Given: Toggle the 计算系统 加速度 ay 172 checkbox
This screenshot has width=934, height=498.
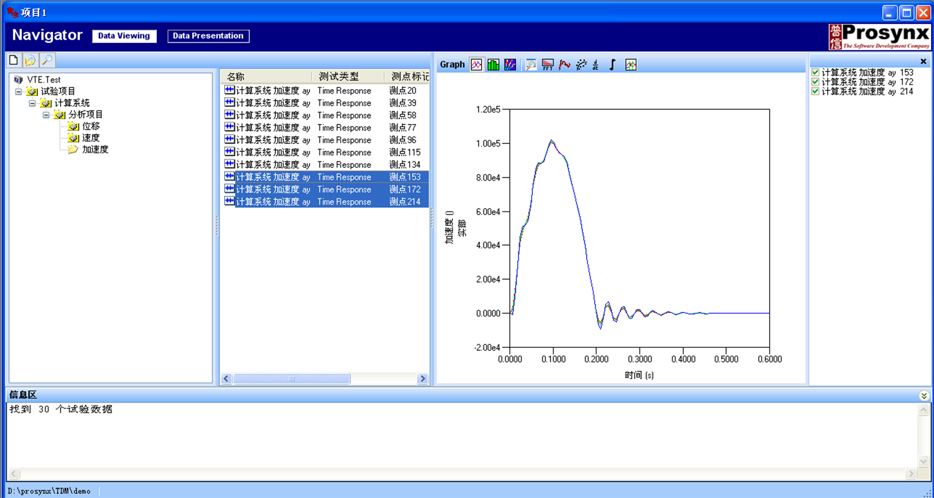Looking at the screenshot, I should [816, 82].
